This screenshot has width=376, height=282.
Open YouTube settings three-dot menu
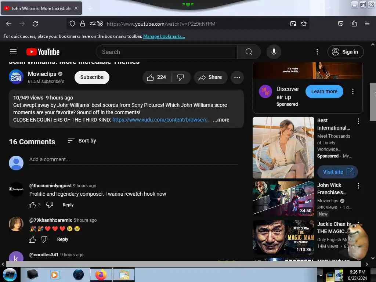317,52
